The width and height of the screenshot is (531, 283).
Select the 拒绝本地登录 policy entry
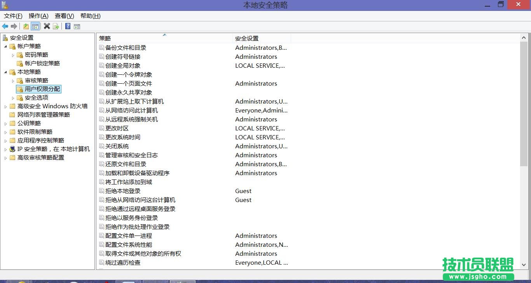123,191
